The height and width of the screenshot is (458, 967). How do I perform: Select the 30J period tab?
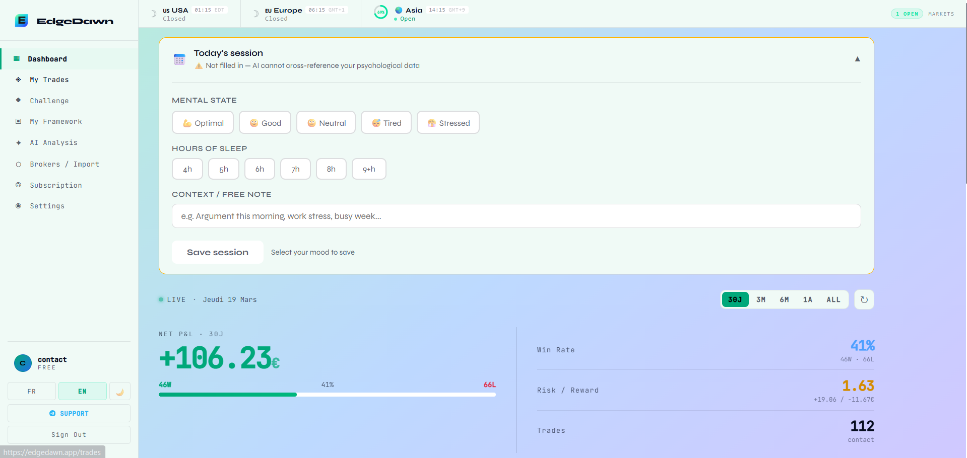(735, 299)
